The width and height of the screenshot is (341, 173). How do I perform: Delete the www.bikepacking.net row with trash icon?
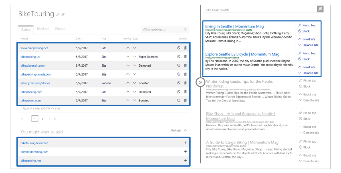(x=185, y=48)
